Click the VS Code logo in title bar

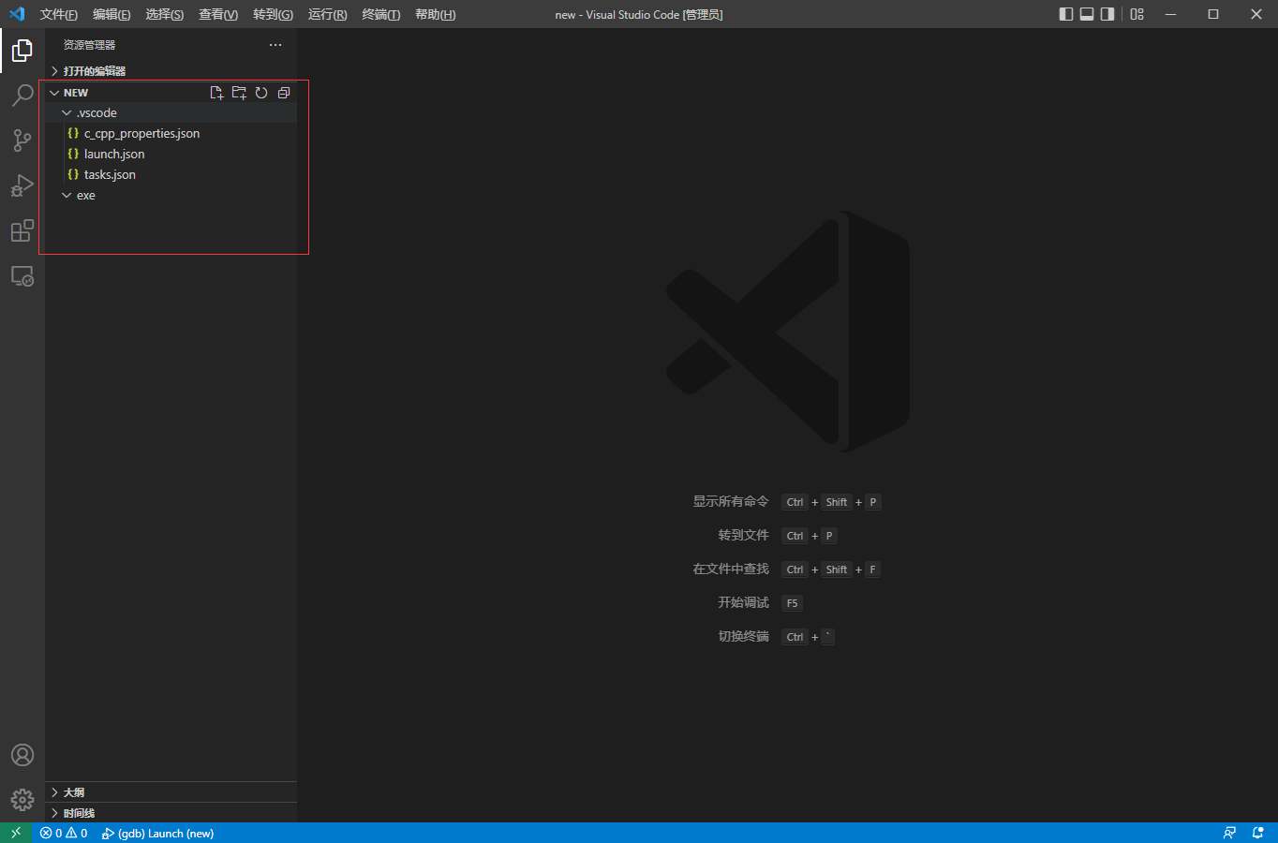tap(17, 14)
